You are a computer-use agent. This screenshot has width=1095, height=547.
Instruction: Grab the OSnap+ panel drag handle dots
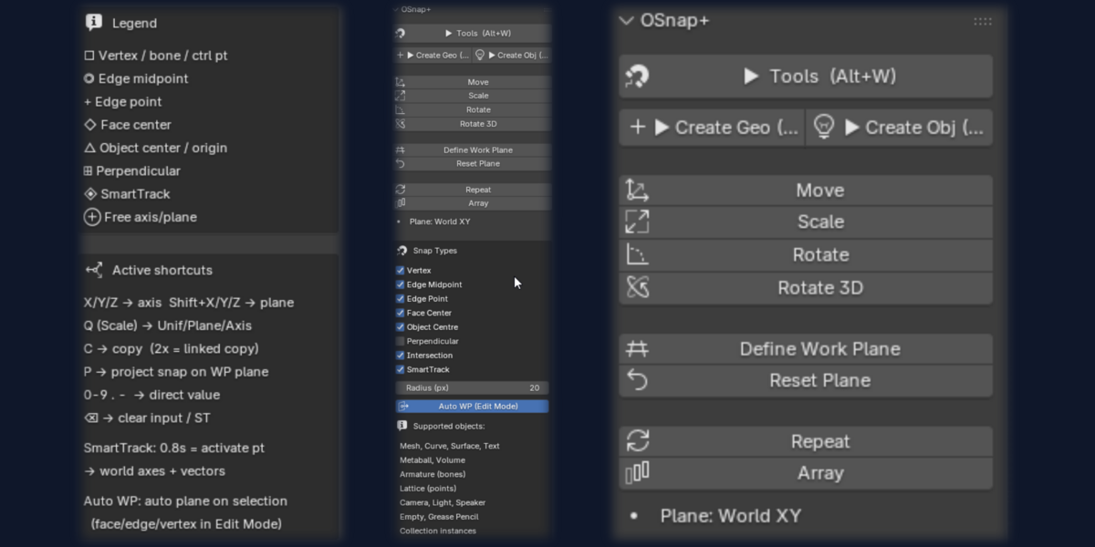pos(983,21)
